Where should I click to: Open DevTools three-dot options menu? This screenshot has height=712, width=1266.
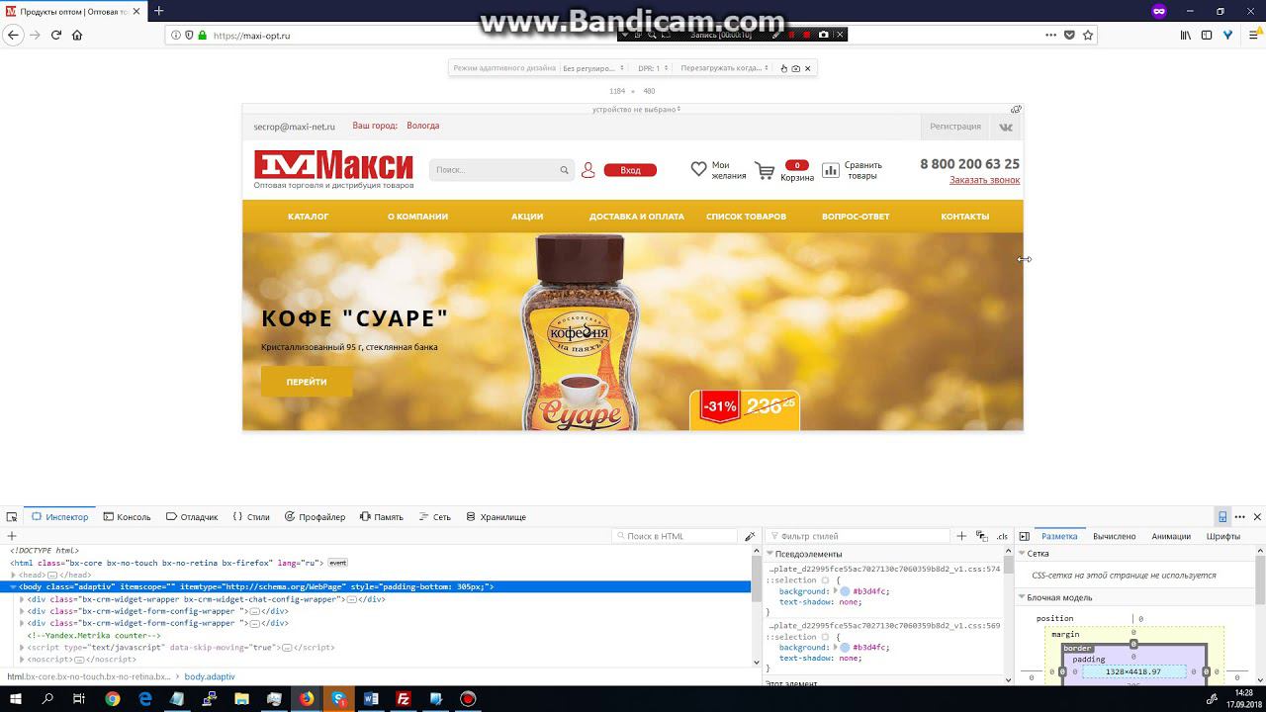pos(1239,516)
